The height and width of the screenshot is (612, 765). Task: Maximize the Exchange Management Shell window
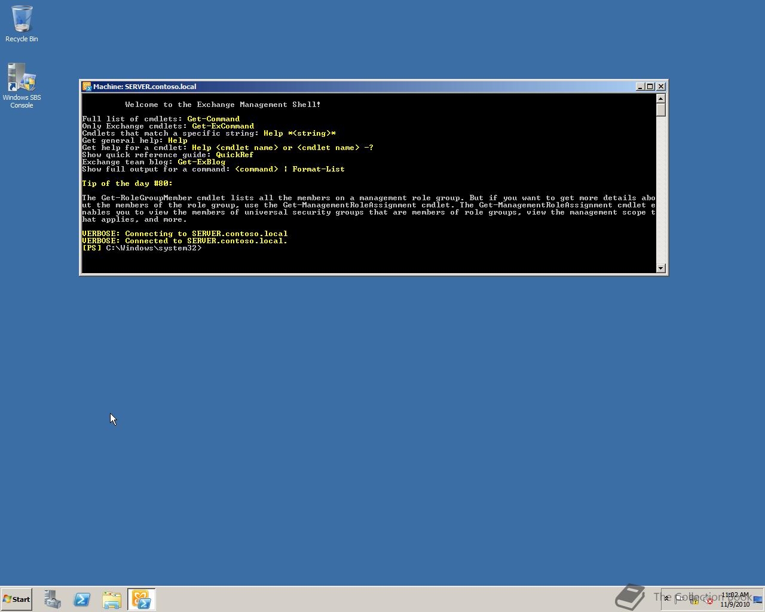[x=650, y=87]
